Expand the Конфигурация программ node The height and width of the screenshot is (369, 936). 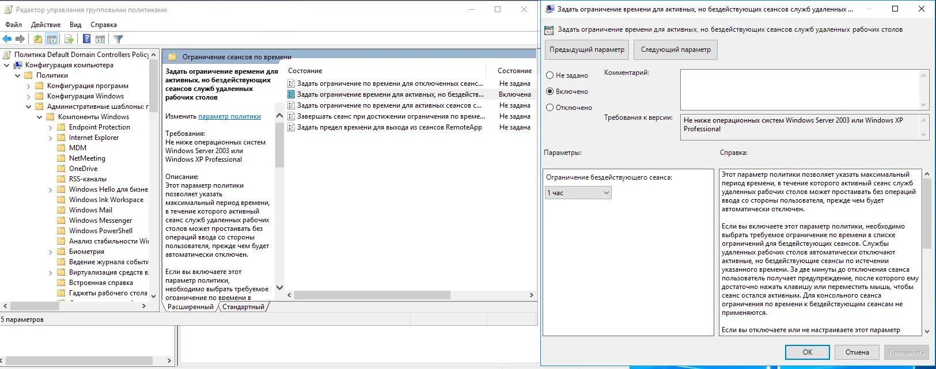29,86
